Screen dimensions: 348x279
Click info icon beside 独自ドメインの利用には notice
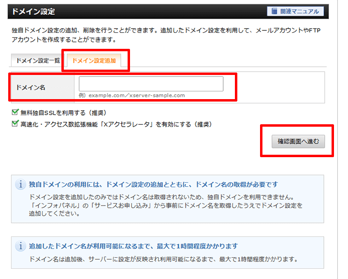pyautogui.click(x=20, y=184)
